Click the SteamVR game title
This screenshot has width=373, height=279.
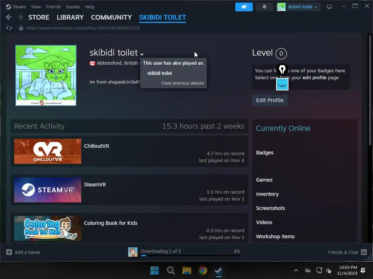(x=95, y=185)
